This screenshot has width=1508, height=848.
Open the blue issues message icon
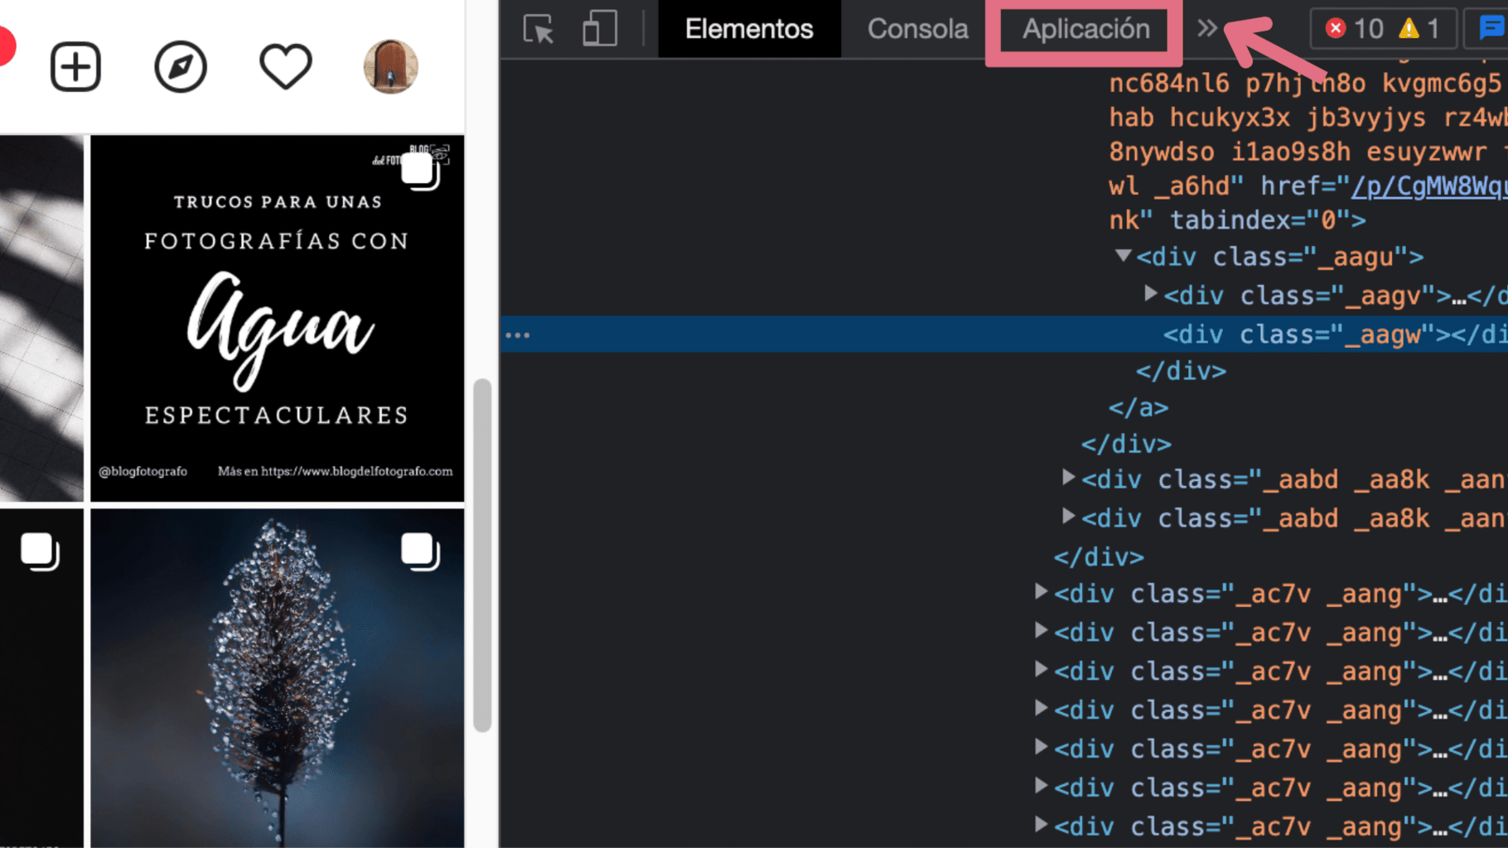click(1491, 29)
